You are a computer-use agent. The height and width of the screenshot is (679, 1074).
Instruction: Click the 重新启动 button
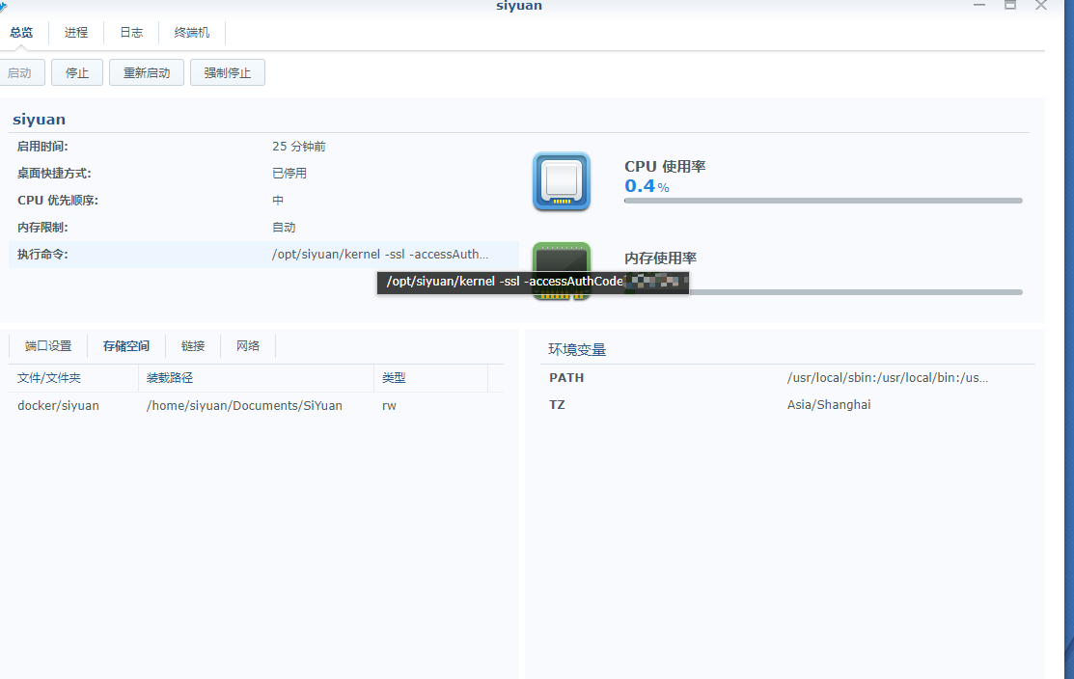(x=147, y=73)
